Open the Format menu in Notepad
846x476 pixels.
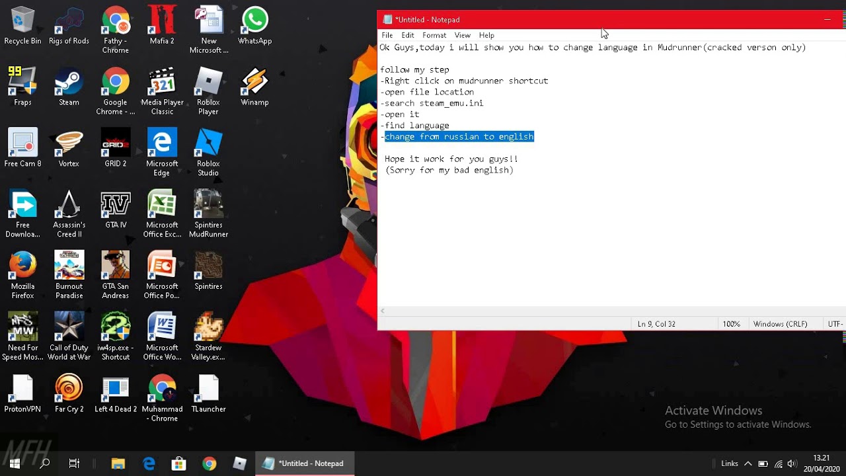434,35
